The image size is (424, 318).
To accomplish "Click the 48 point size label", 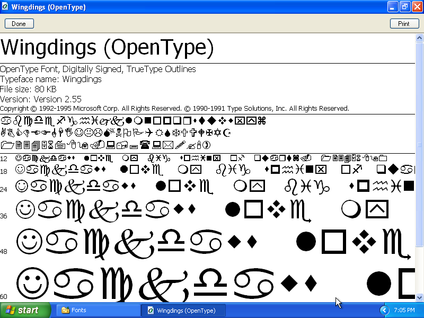I will click(x=4, y=251).
